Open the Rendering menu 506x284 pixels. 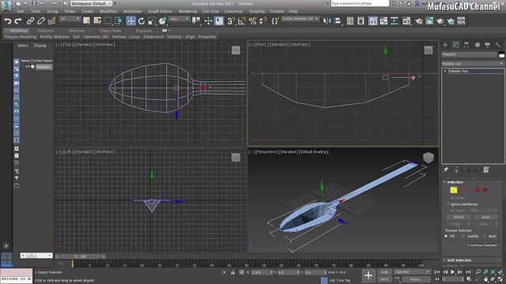pyautogui.click(x=187, y=11)
